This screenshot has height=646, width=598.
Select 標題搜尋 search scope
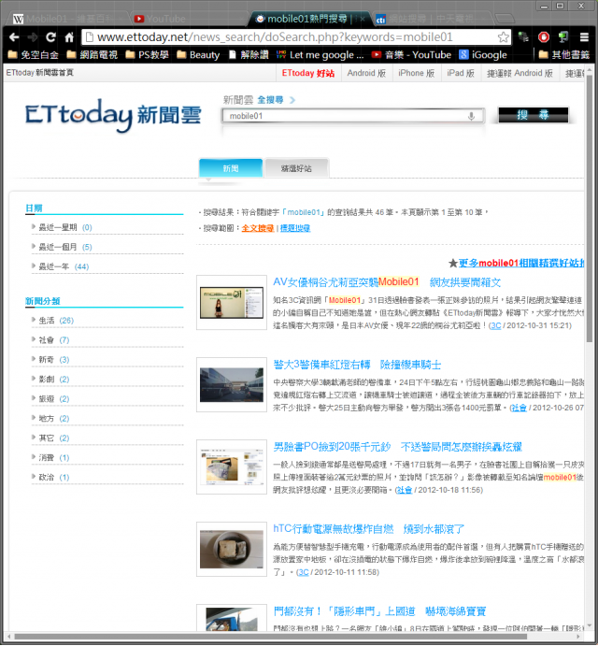coord(295,228)
